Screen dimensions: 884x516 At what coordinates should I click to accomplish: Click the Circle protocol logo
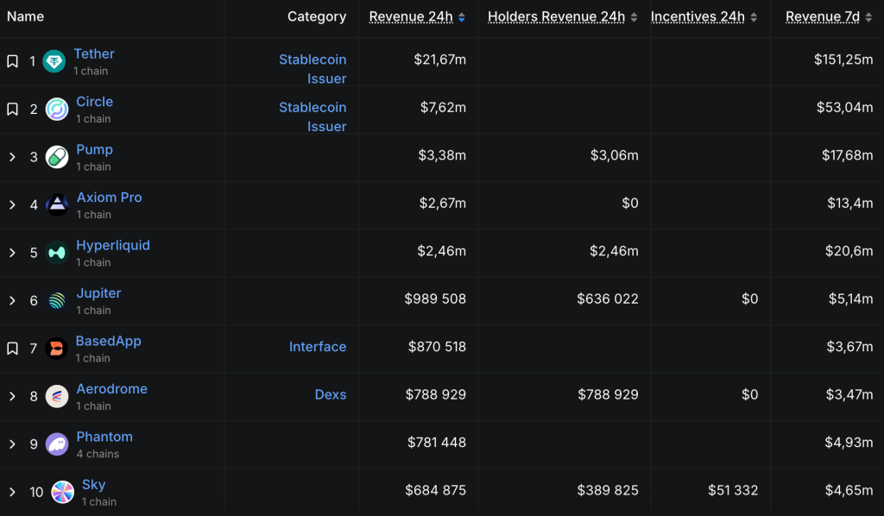[57, 110]
